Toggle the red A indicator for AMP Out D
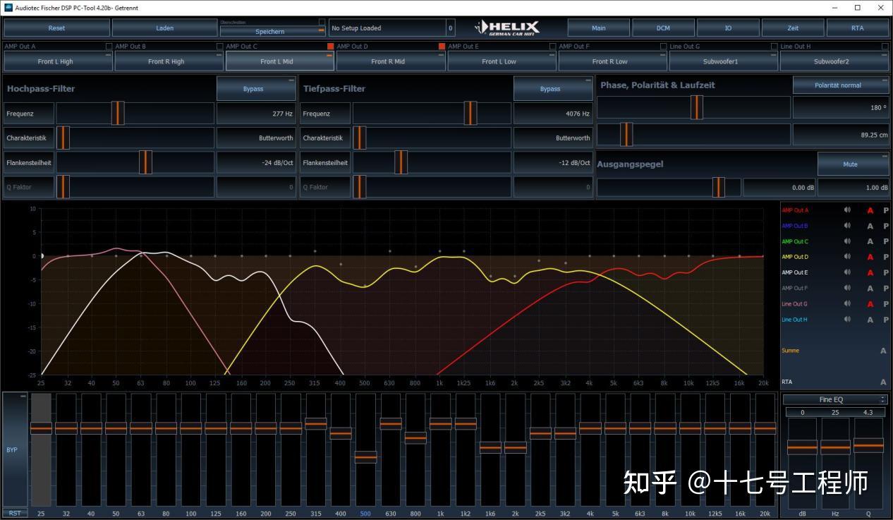This screenshot has height=520, width=893. coord(870,257)
